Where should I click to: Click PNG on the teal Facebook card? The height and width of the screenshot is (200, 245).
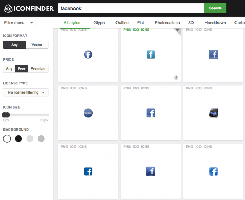[127, 30]
